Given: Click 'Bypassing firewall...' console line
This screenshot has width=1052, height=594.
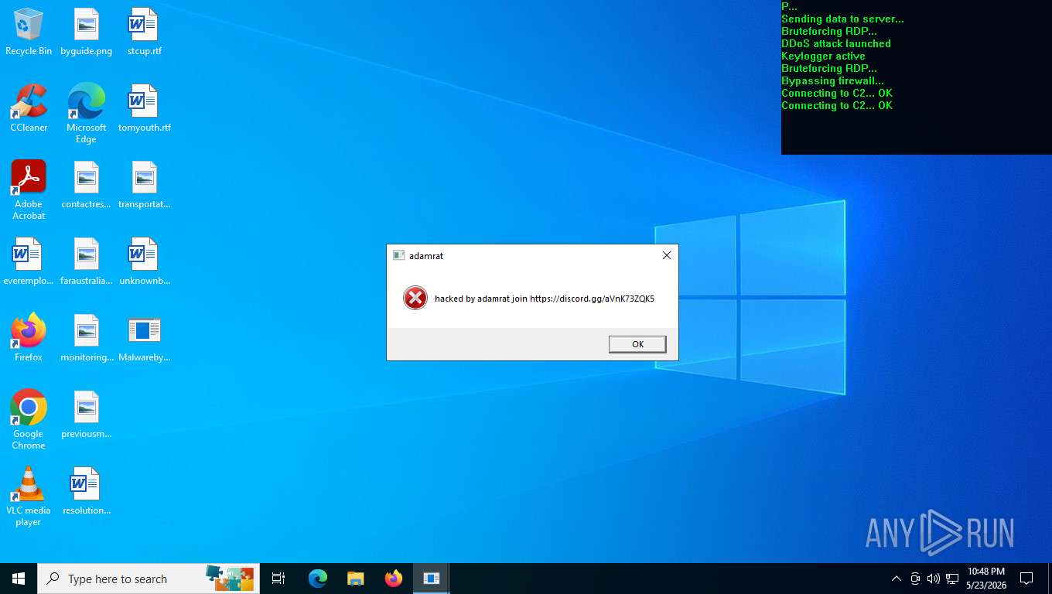Looking at the screenshot, I should (832, 81).
